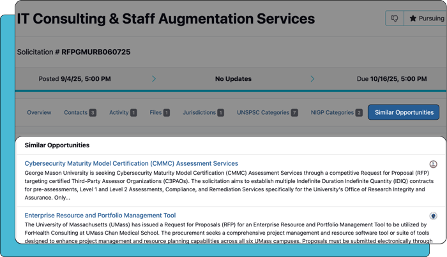This screenshot has height=257, width=447.
Task: Switch to the NIGP Categories tab
Action: click(x=337, y=113)
